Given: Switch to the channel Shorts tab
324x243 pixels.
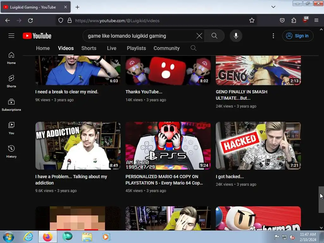Looking at the screenshot, I should click(x=89, y=48).
